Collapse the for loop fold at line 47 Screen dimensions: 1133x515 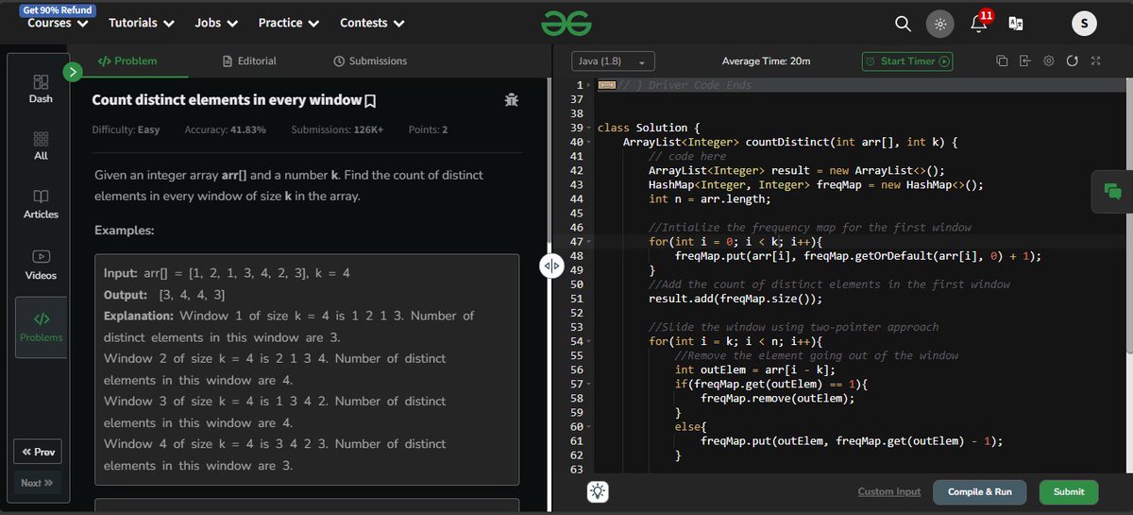[589, 242]
